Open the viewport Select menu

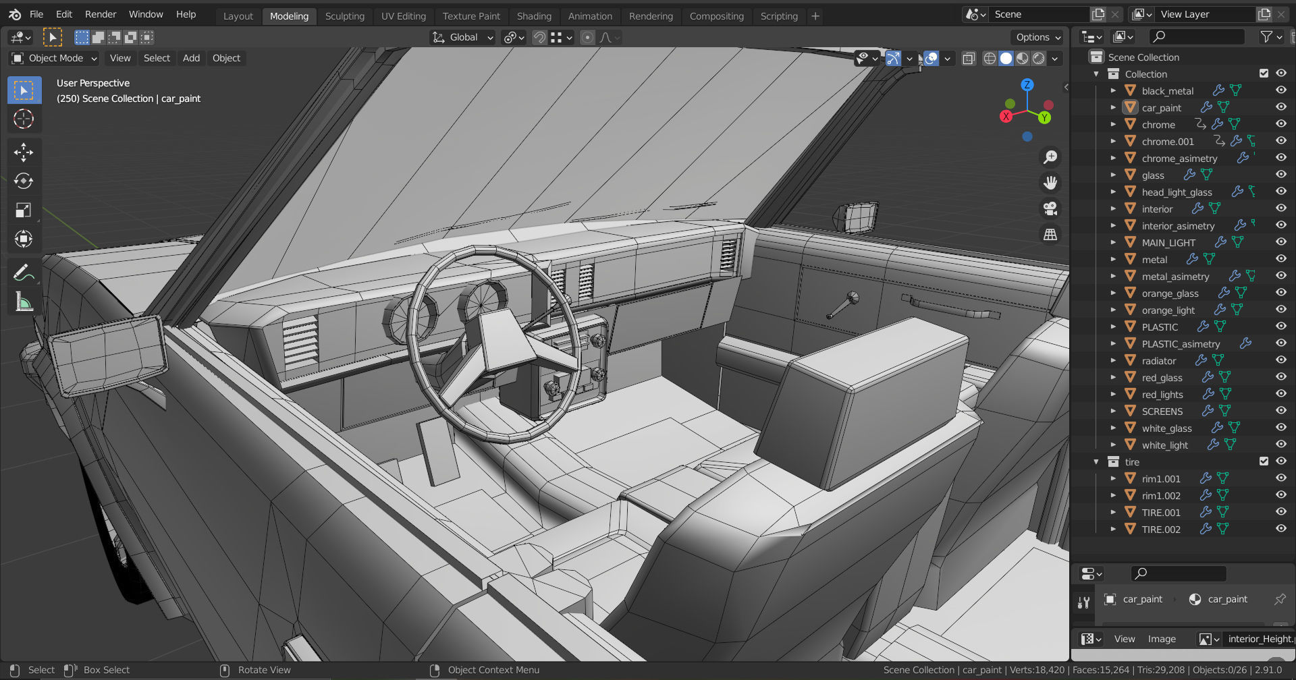(157, 59)
